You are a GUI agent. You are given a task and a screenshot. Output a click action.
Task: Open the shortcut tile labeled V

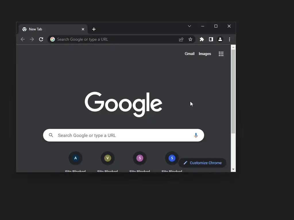tap(108, 158)
